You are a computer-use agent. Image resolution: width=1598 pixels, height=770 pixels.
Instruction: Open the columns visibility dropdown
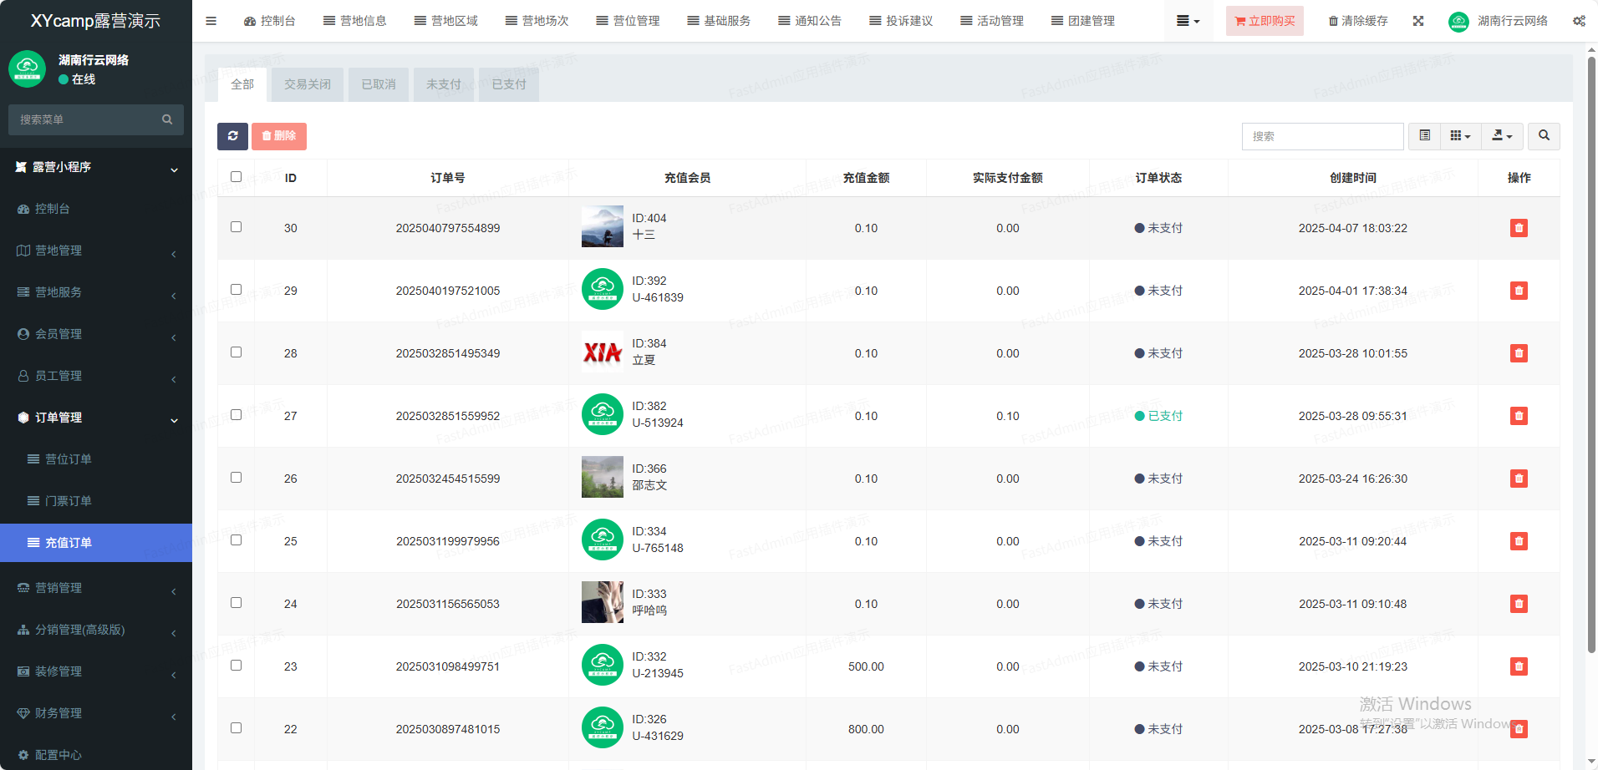pos(1460,136)
